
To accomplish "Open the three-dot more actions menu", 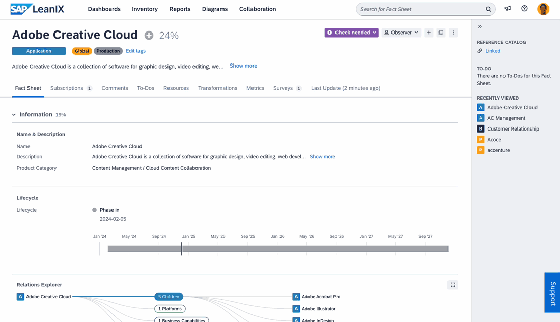I will coord(453,33).
